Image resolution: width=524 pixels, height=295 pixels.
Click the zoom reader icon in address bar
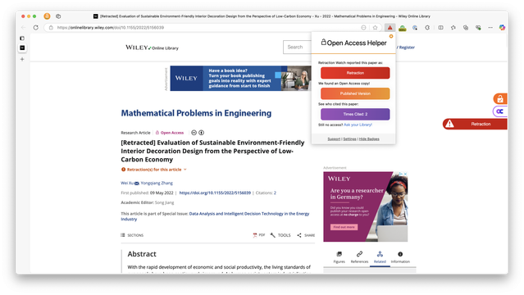point(363,28)
